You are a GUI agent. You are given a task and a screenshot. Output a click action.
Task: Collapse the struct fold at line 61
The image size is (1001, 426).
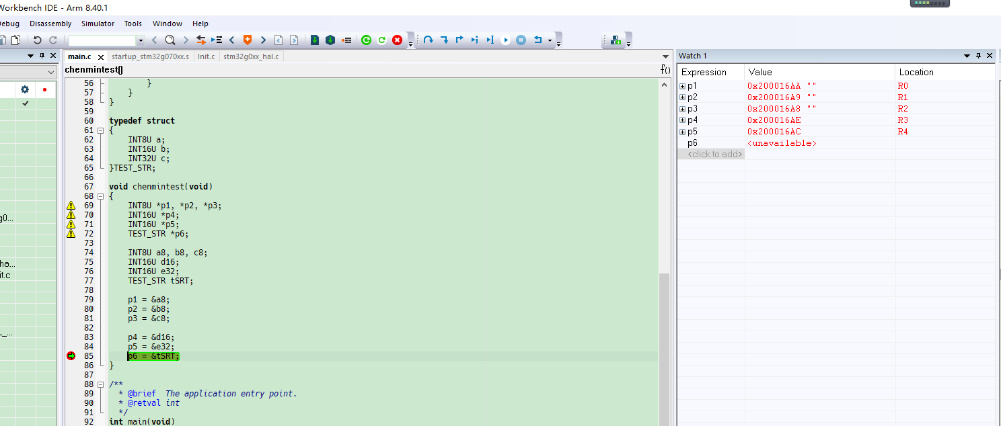(100, 130)
